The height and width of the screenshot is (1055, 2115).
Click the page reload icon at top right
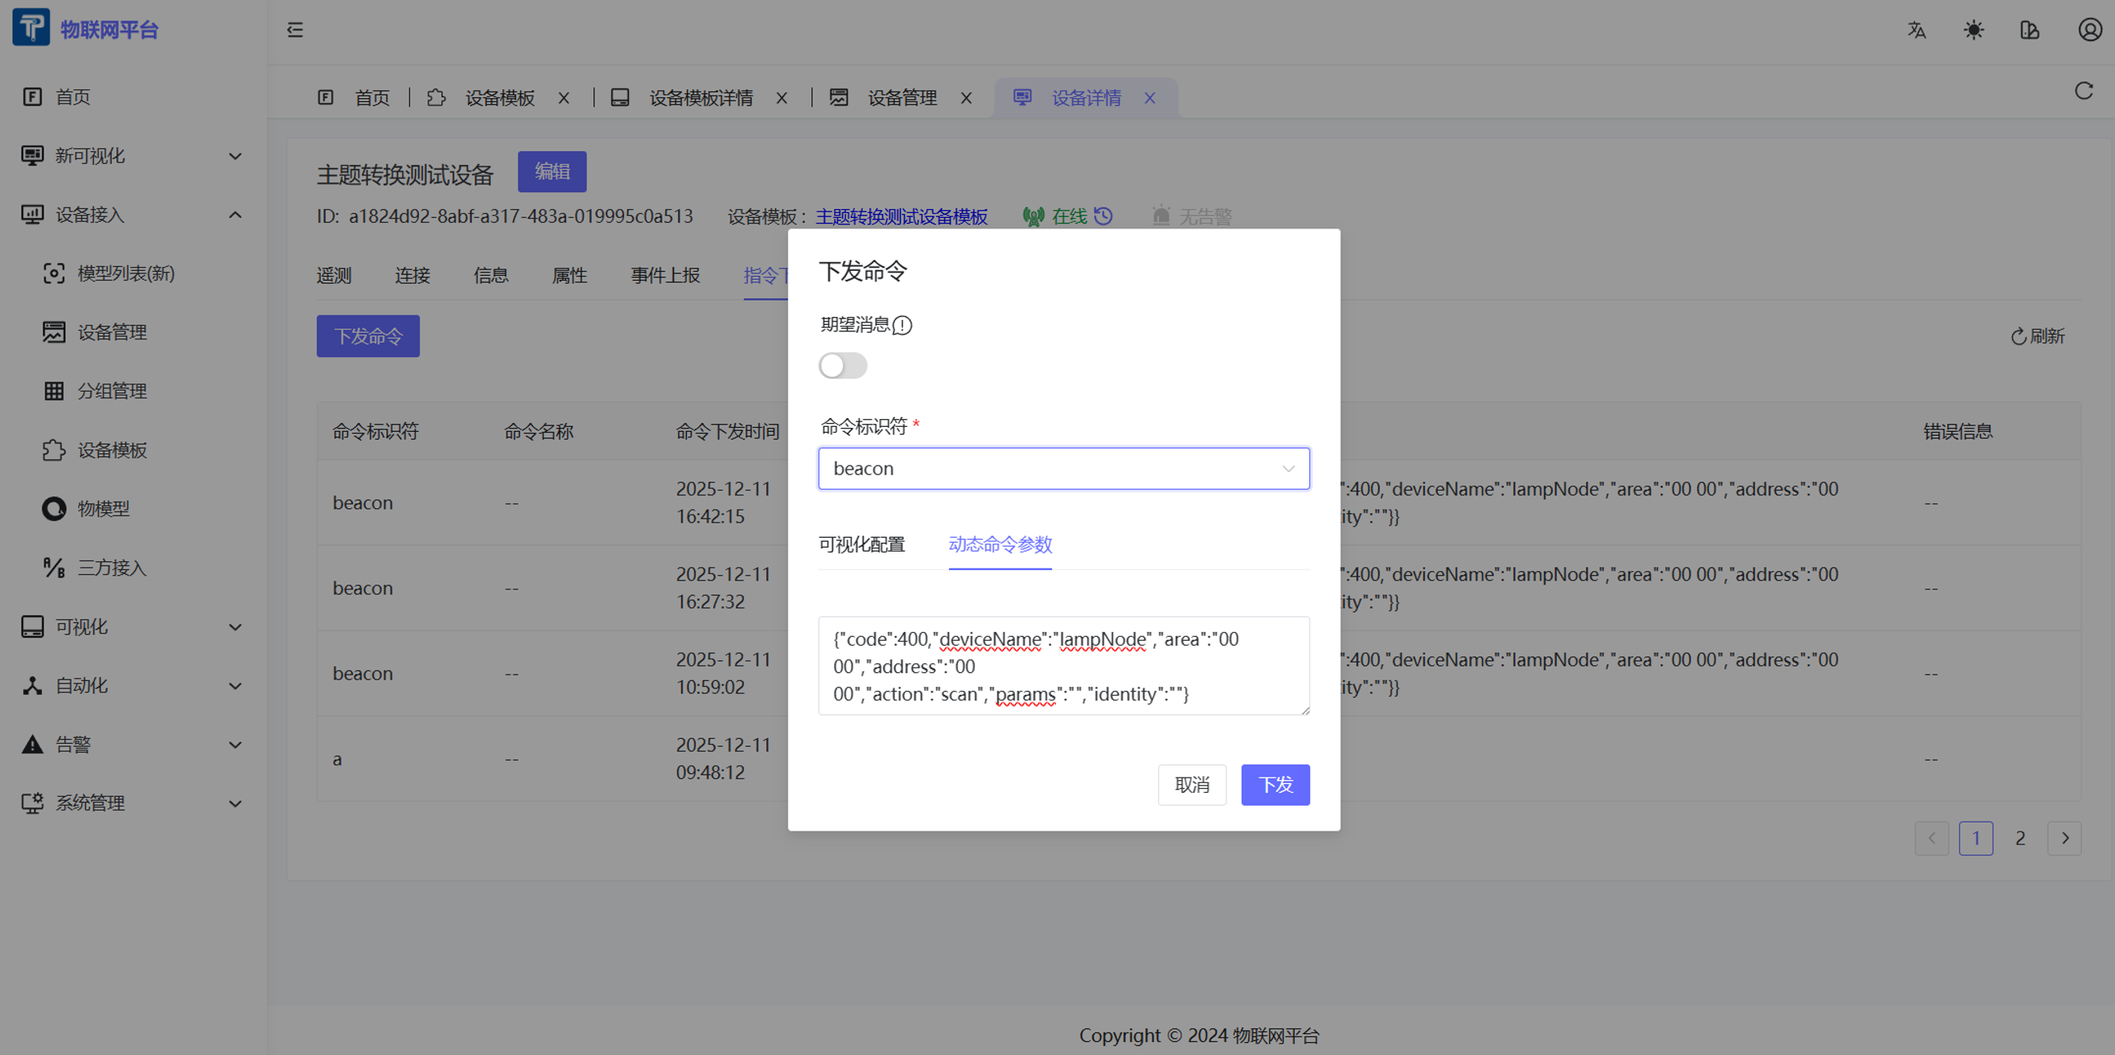tap(2084, 91)
